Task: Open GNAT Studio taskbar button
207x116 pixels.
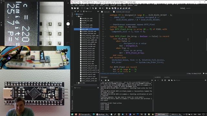Action: [x=162, y=114]
